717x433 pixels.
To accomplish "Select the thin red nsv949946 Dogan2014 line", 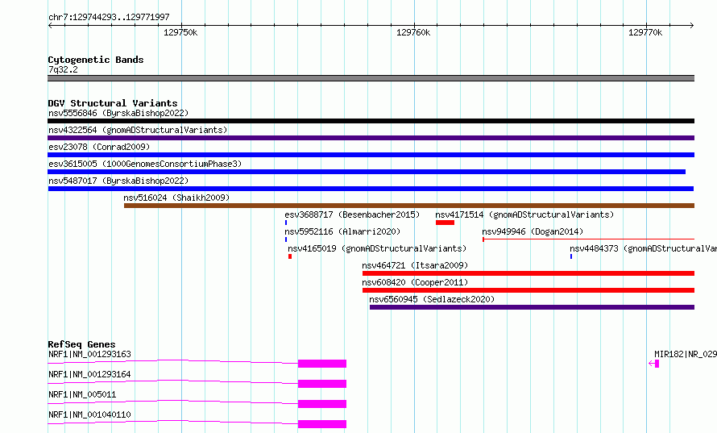I will click(589, 239).
